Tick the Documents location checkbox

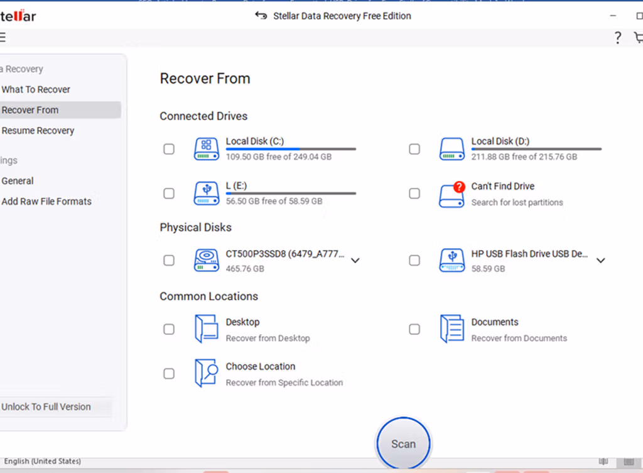tap(414, 329)
